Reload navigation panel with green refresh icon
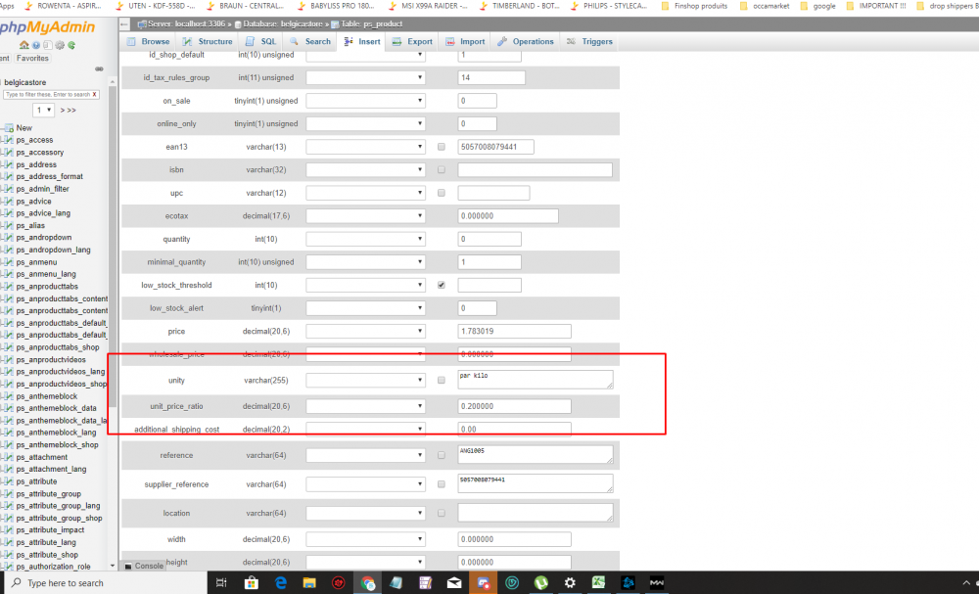 click(71, 45)
